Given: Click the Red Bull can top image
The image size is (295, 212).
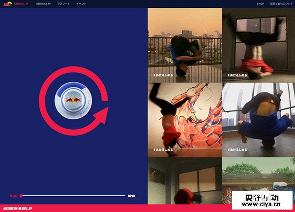Looking at the screenshot, I should (73, 101).
